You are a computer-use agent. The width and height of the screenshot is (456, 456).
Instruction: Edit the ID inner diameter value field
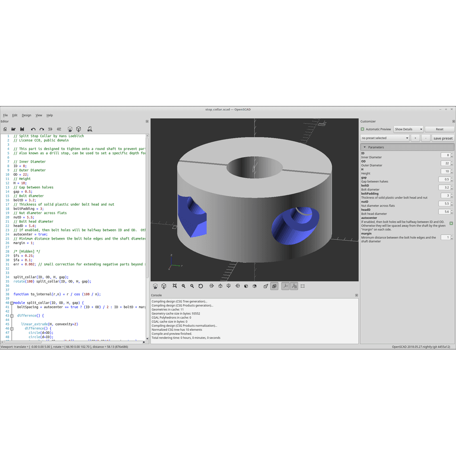(446, 155)
